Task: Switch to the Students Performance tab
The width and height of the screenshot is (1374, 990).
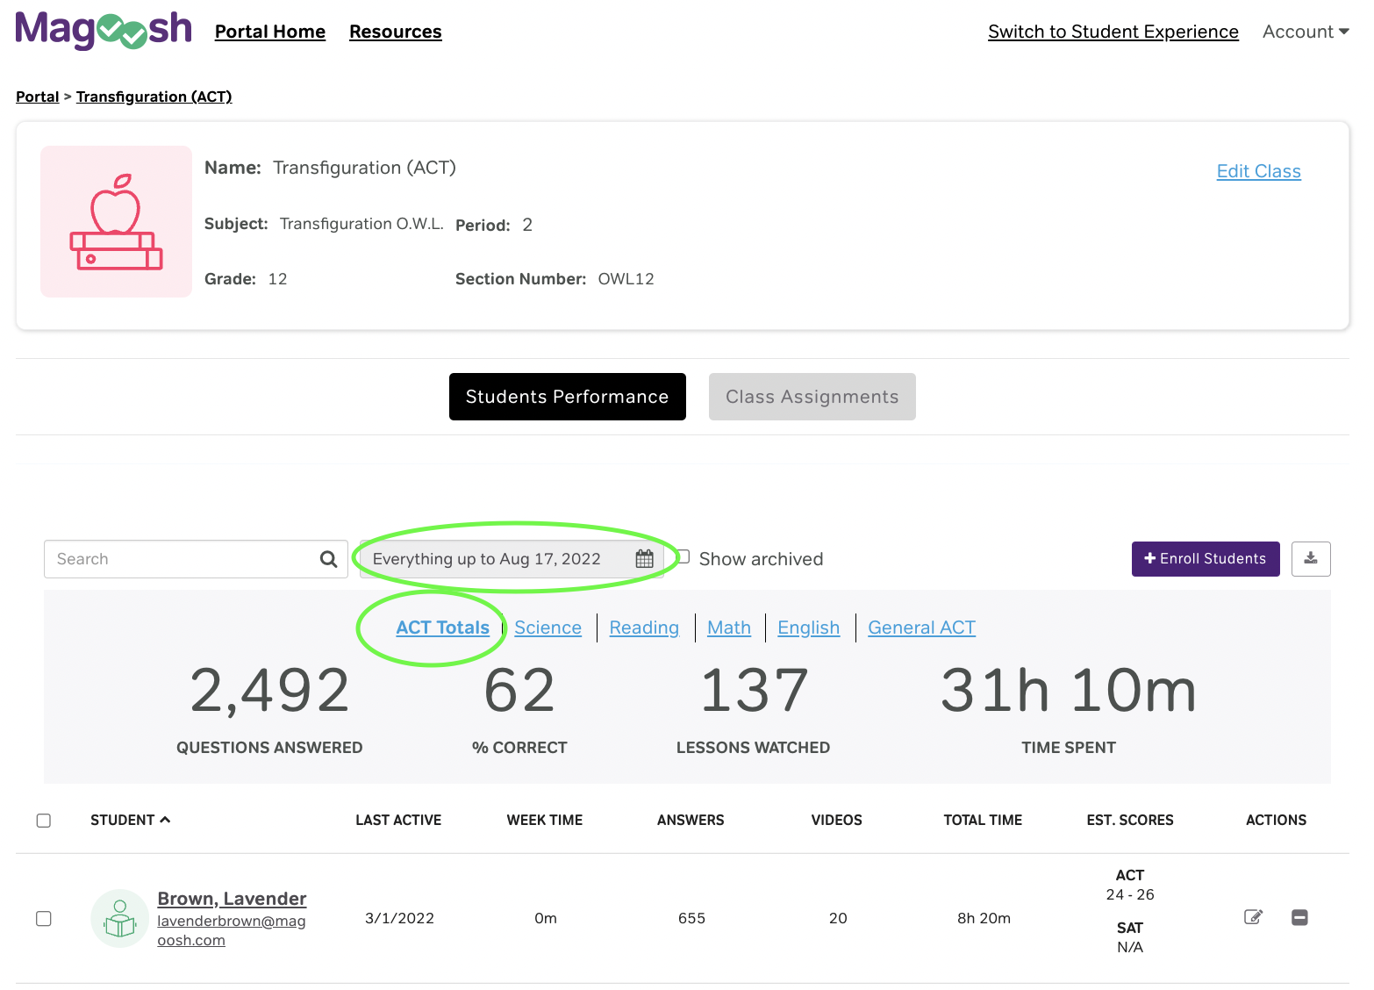Action: point(568,397)
